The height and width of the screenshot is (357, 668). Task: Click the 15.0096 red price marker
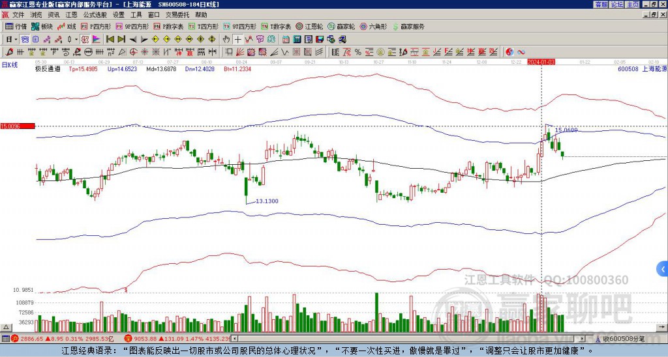(18, 126)
